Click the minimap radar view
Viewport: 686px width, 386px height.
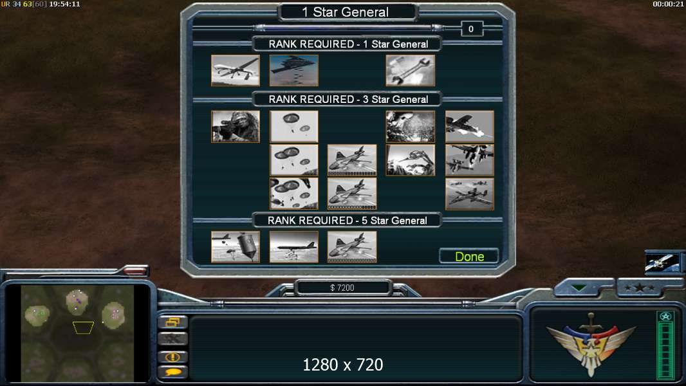pyautogui.click(x=77, y=333)
